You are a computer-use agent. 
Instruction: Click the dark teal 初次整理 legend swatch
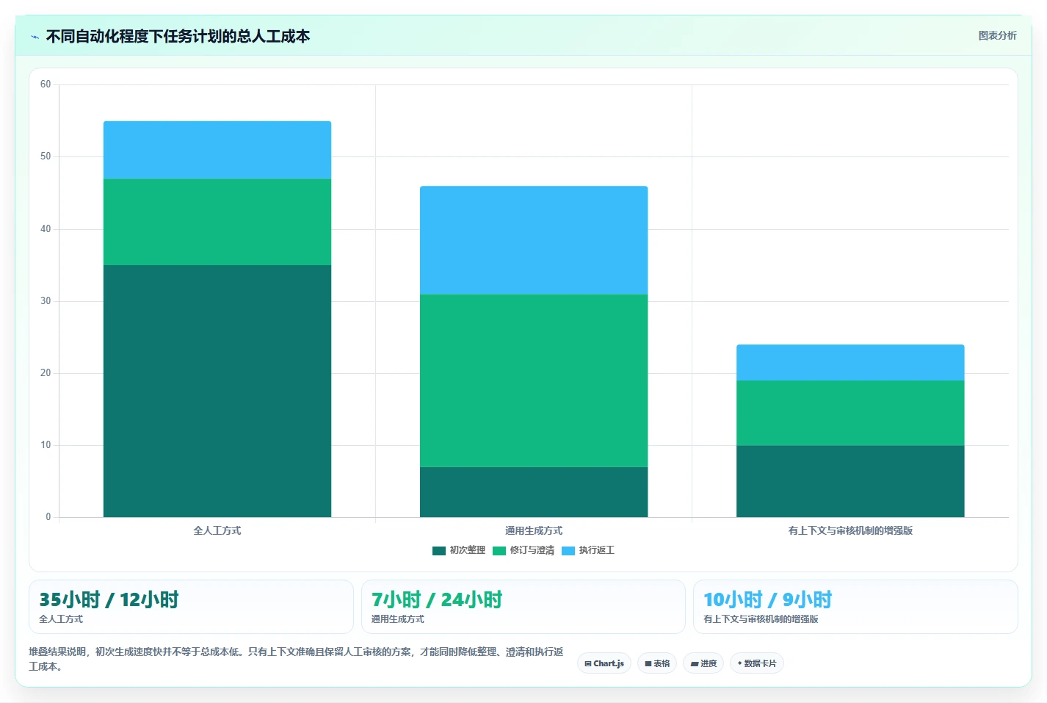pyautogui.click(x=439, y=551)
